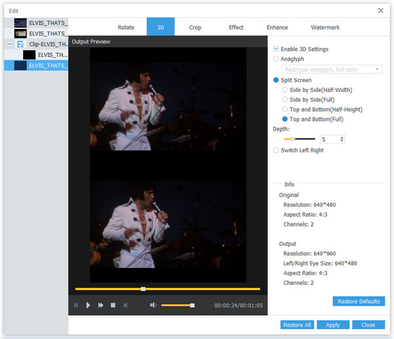Open the Effect tab

click(236, 27)
